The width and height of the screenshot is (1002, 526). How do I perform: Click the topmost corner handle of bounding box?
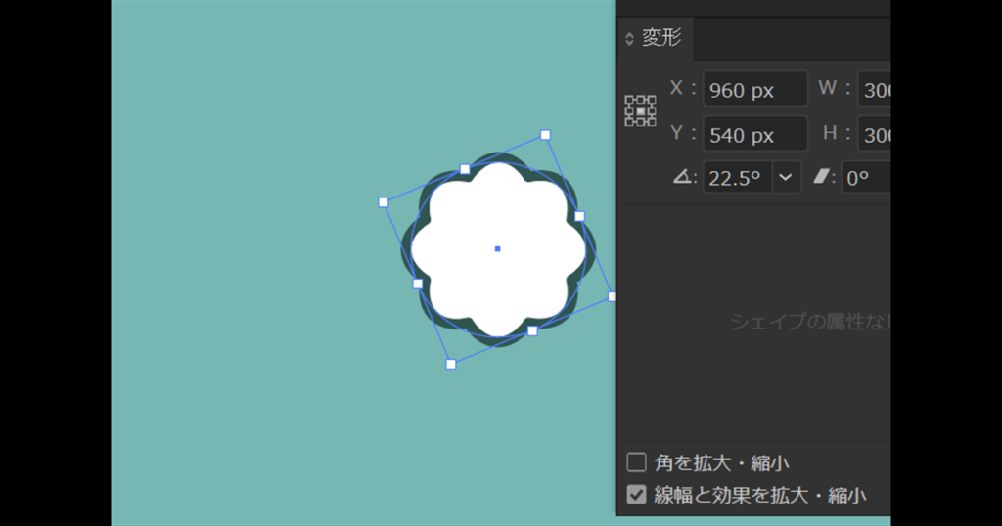pyautogui.click(x=545, y=134)
